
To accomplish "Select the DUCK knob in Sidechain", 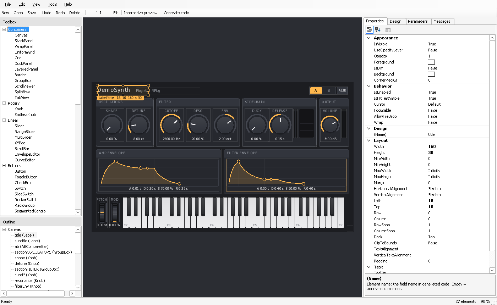I will pyautogui.click(x=257, y=125).
